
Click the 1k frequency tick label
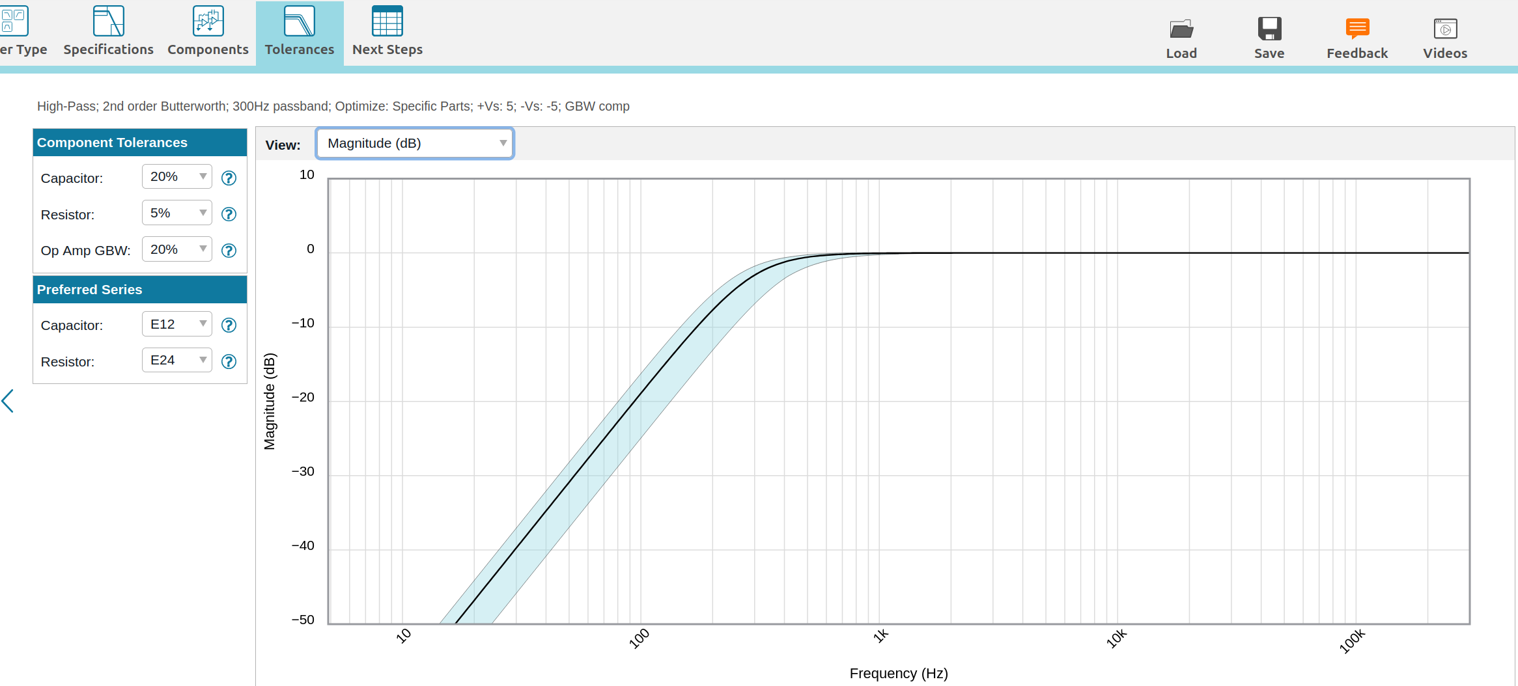[x=880, y=636]
